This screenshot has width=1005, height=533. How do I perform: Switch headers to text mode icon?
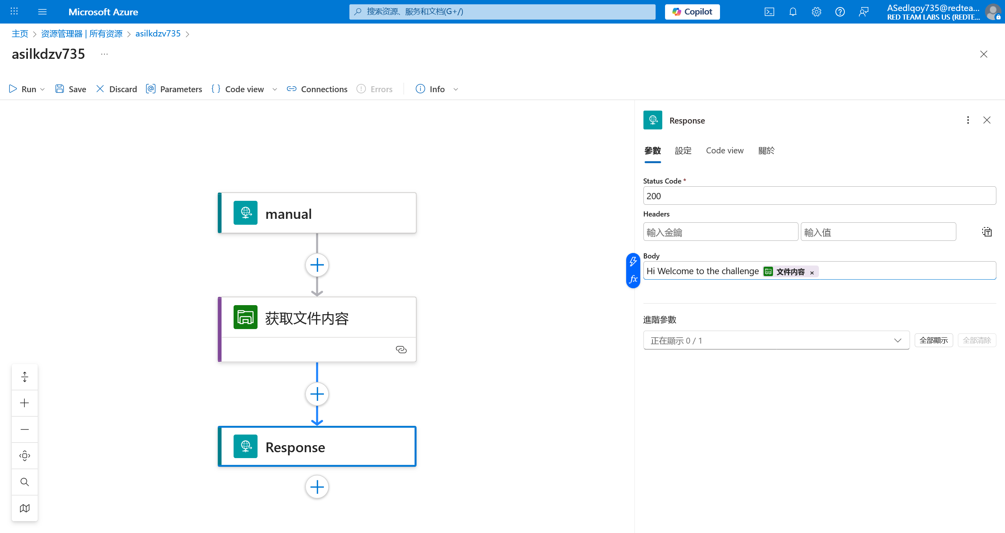click(x=987, y=232)
